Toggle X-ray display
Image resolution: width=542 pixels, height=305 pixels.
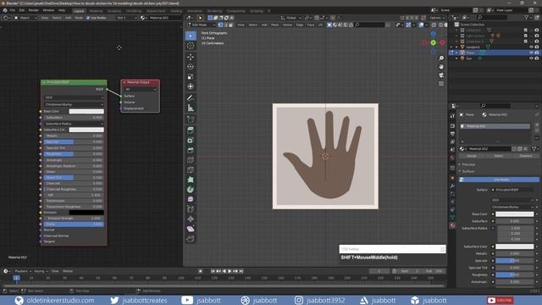[x=434, y=25]
